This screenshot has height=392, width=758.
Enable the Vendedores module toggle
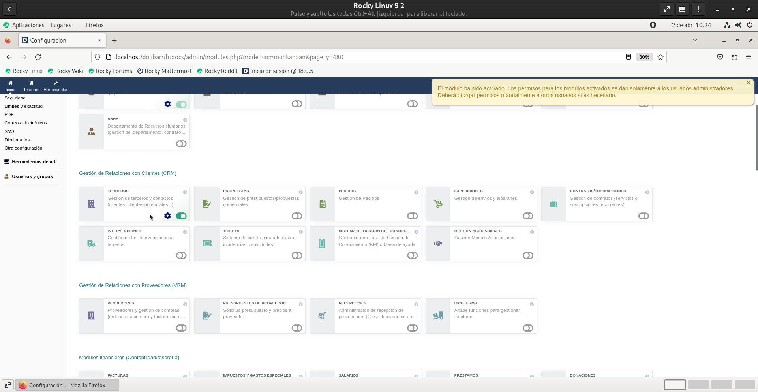(181, 328)
